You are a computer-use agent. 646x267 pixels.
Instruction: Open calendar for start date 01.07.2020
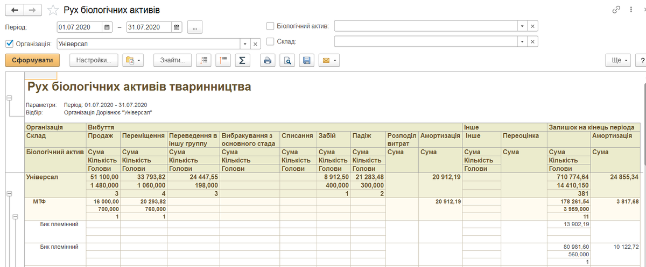tap(107, 27)
